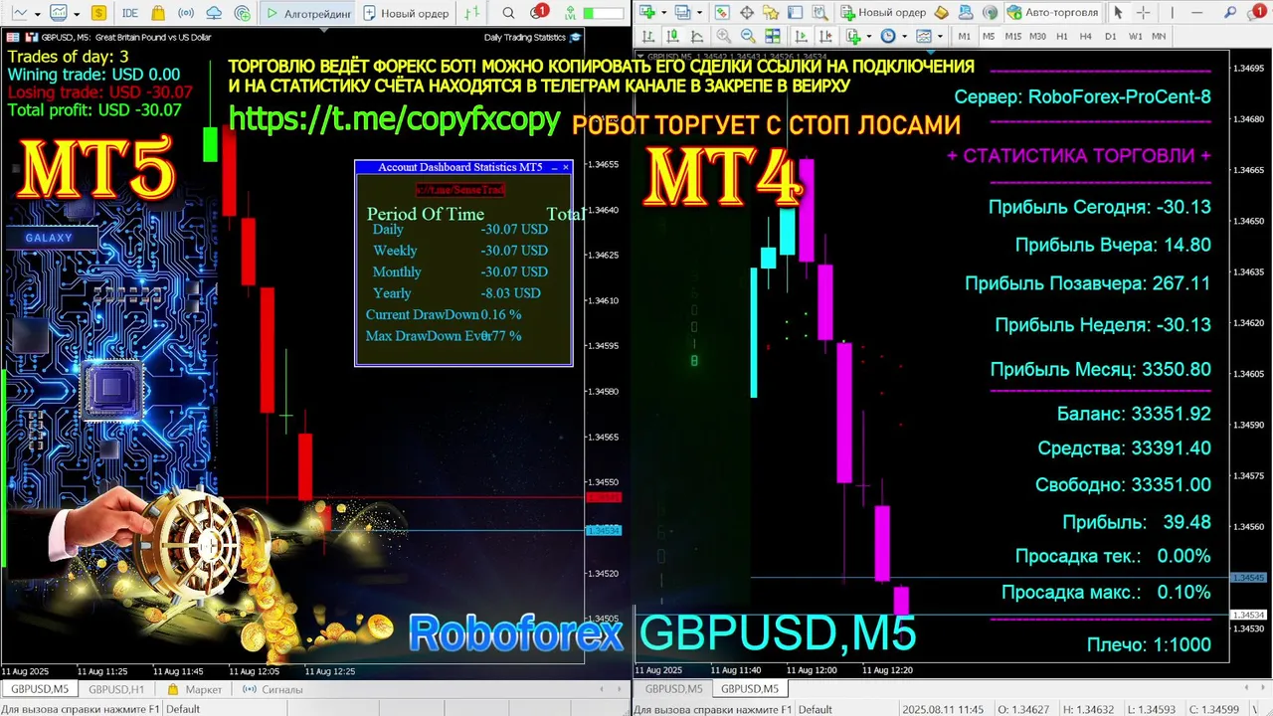
Task: Open the Маркет tab in MT5
Action: [x=195, y=689]
